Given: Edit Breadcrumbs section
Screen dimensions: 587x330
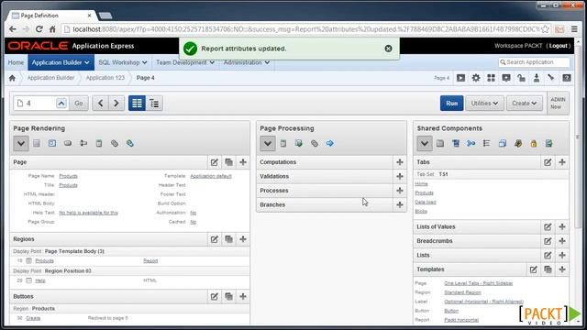Looking at the screenshot, I should pos(548,241).
